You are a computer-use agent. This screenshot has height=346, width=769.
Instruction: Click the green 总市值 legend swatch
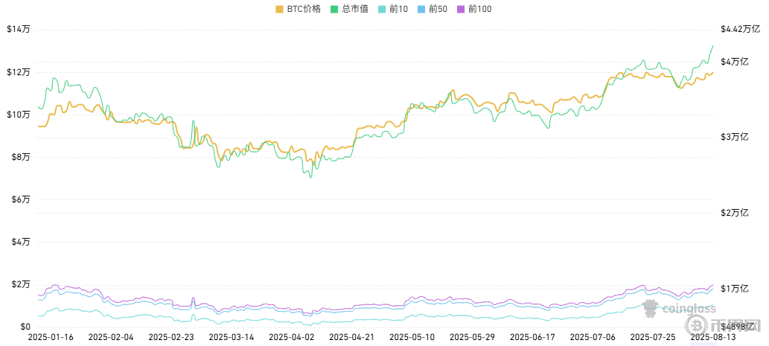(x=335, y=9)
